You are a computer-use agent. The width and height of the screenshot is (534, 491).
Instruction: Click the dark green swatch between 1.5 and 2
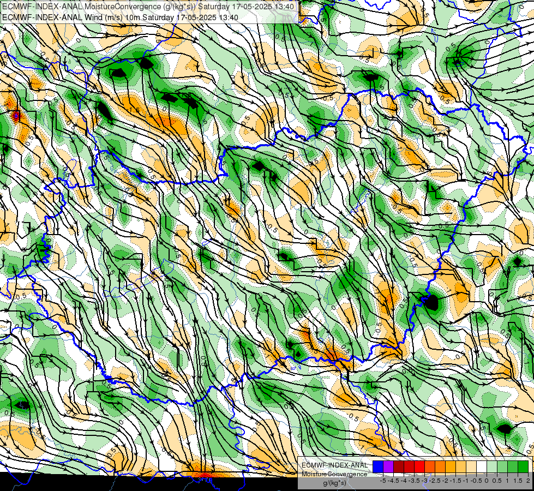coord(523,467)
